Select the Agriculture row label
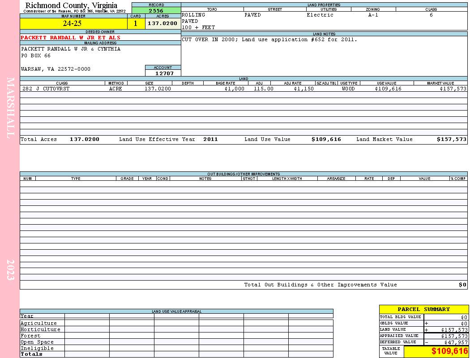The image size is (470, 358). (x=38, y=323)
